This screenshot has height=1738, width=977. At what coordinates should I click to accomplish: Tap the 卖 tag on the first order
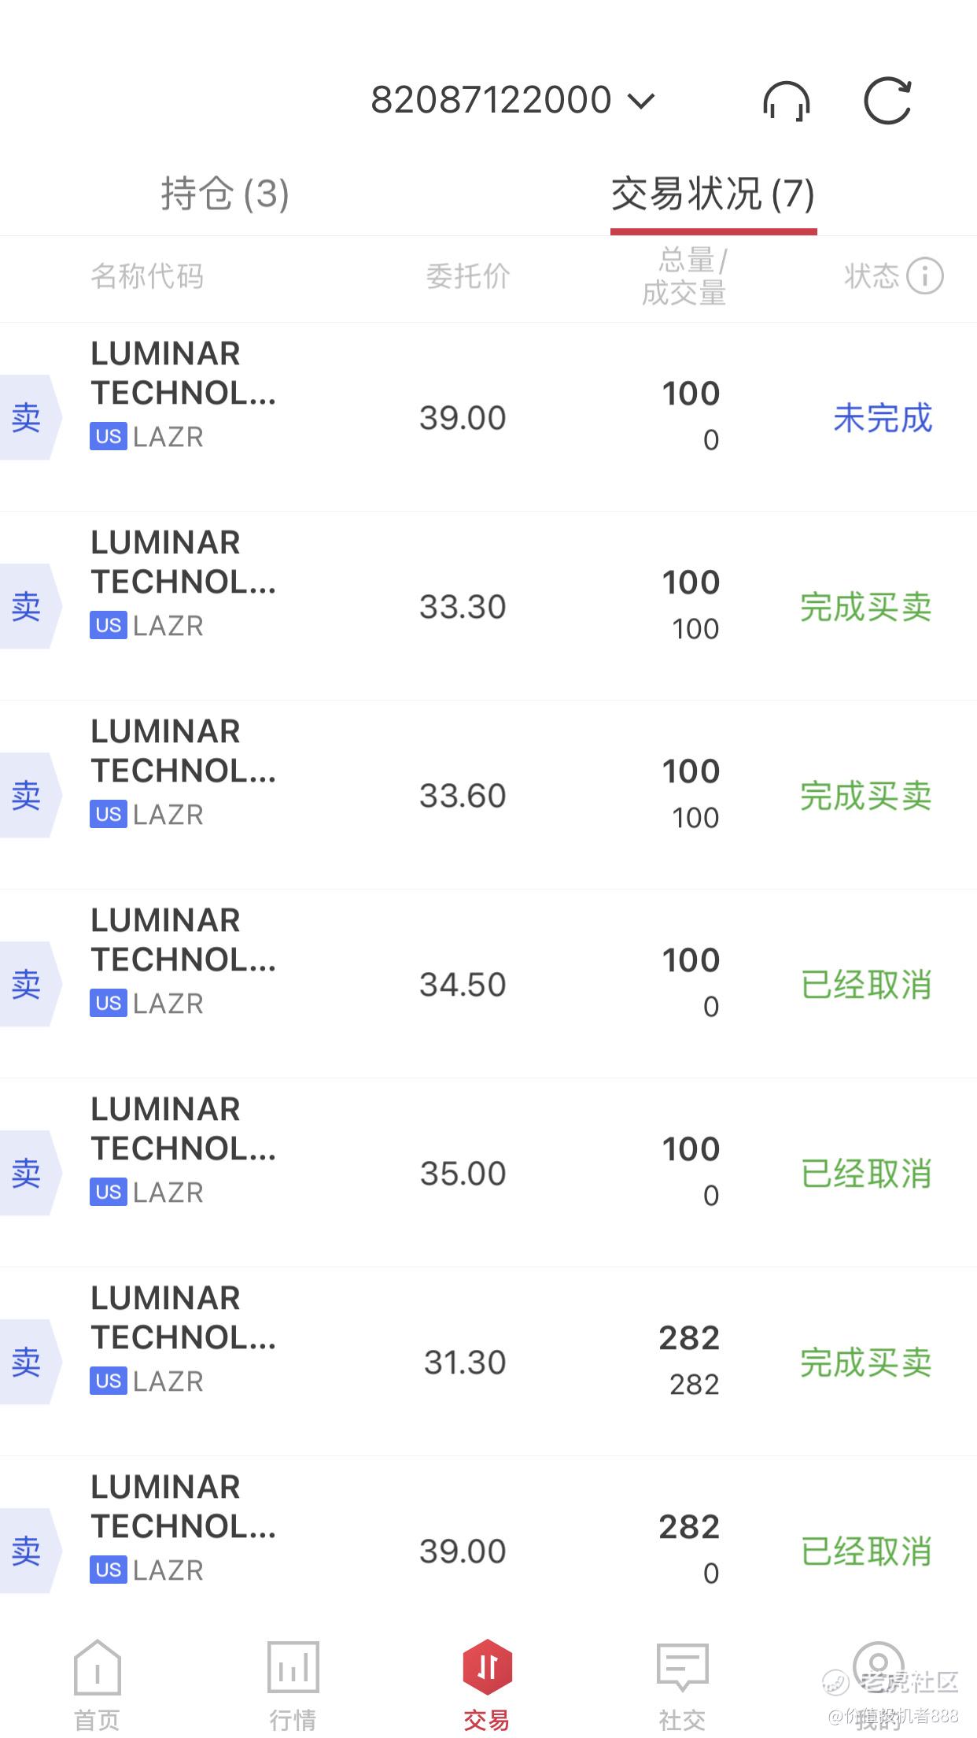27,417
